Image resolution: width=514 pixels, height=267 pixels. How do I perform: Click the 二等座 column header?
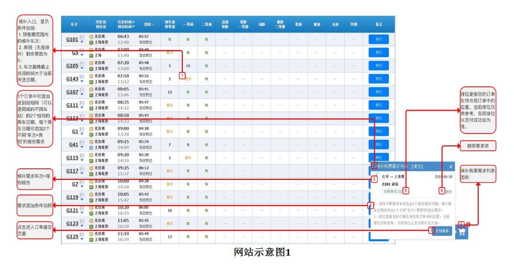point(207,24)
